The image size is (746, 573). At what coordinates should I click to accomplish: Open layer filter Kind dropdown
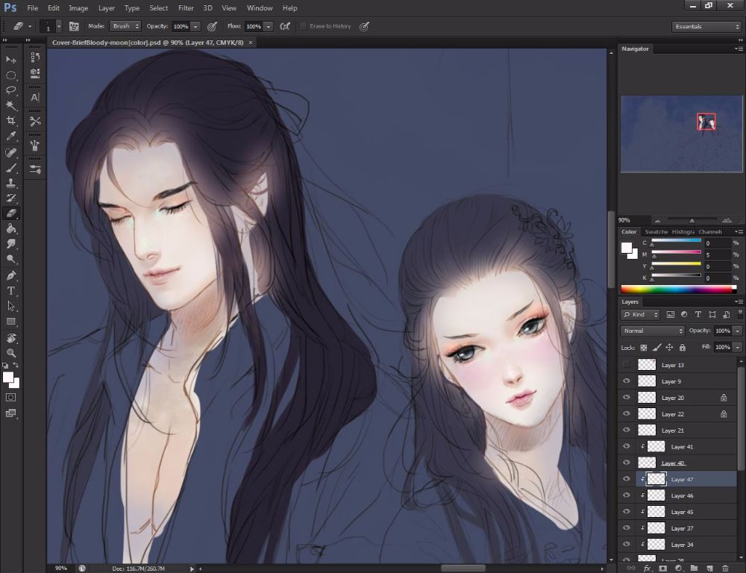[x=640, y=315]
